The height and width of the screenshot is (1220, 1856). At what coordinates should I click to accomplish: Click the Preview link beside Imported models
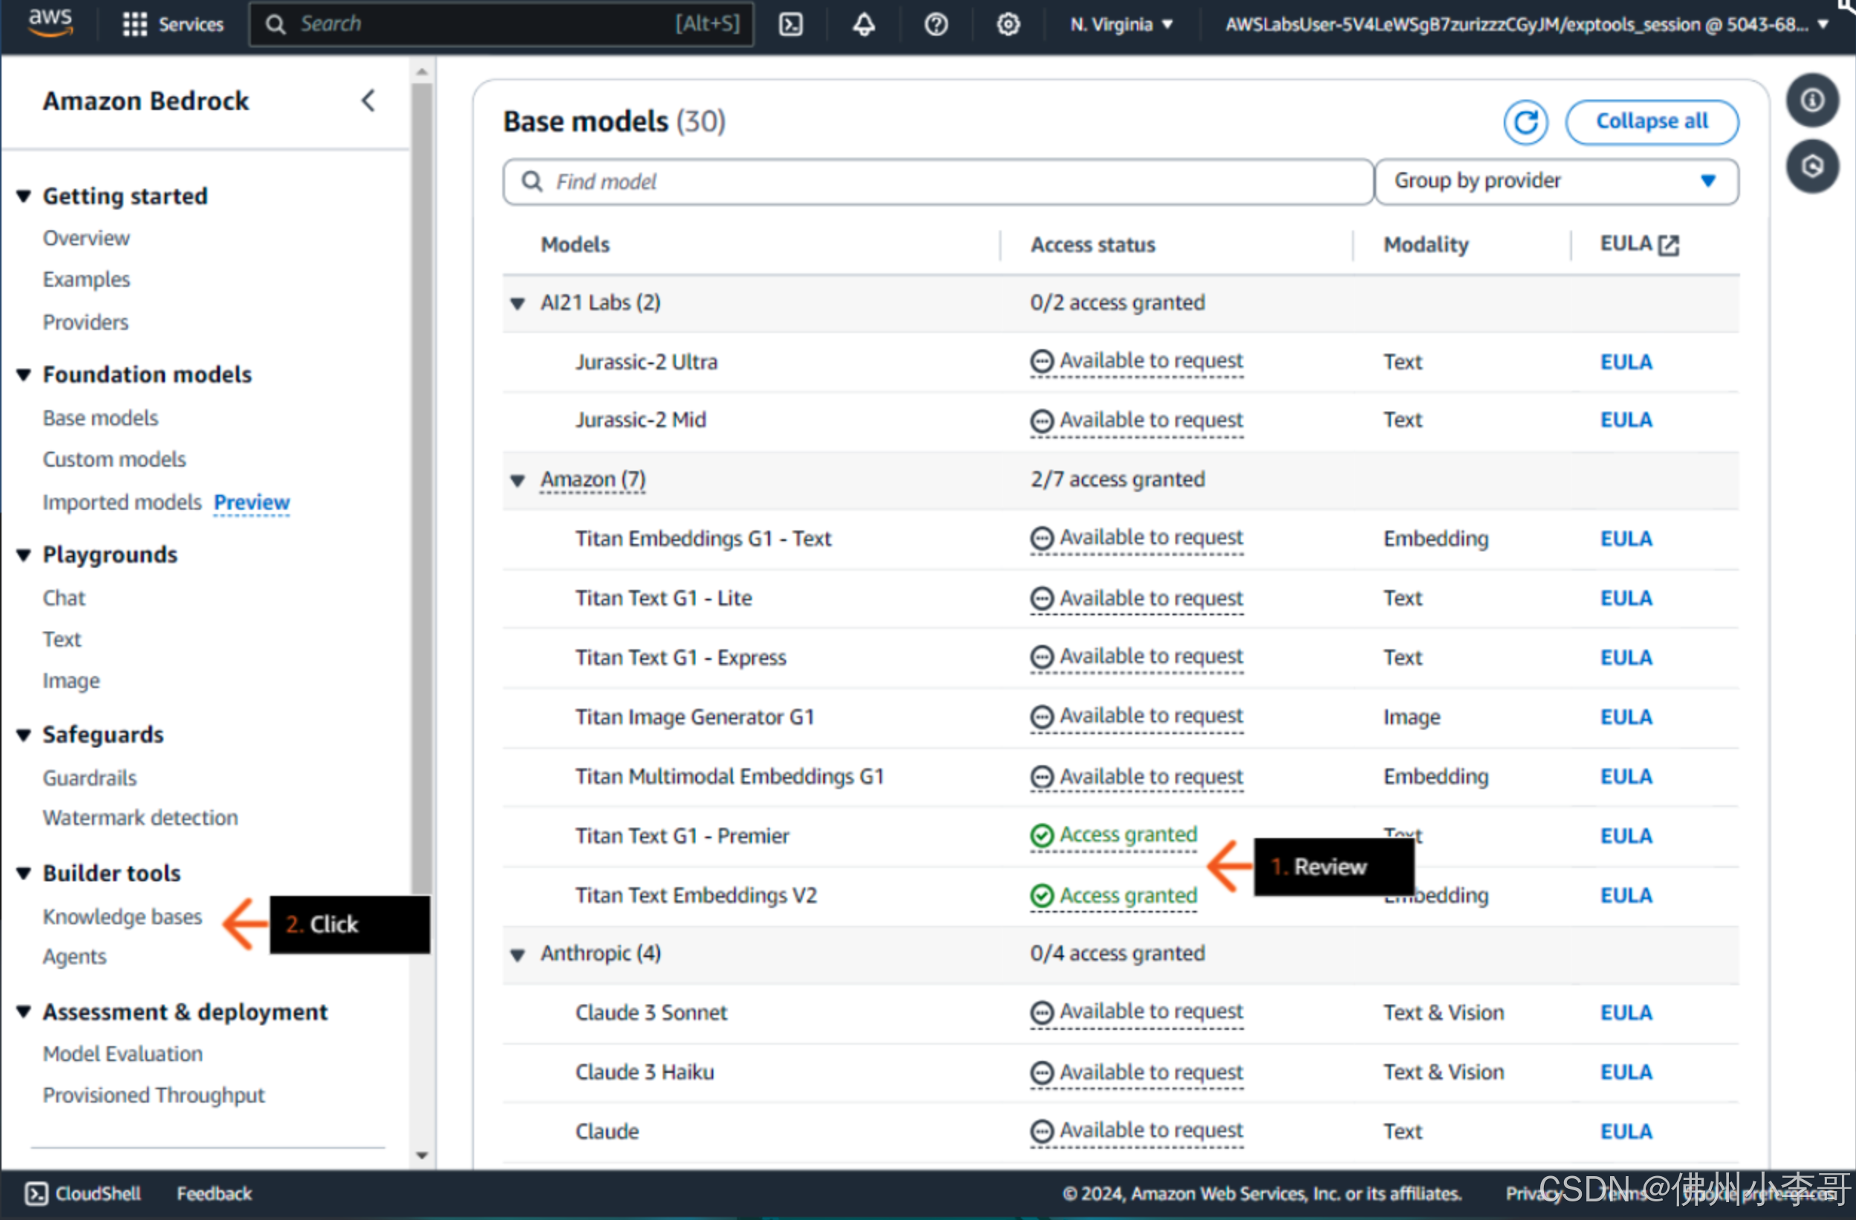[x=252, y=502]
